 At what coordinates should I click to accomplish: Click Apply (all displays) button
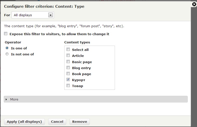24,122
